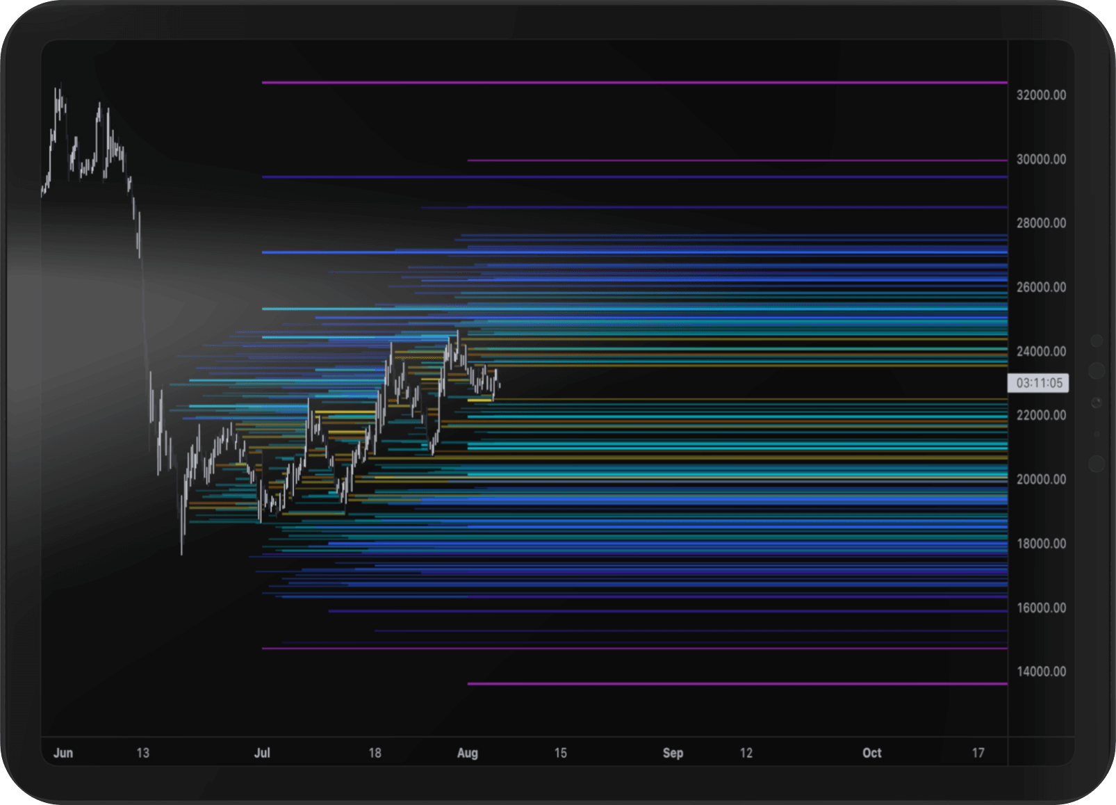Viewport: 1116px width, 805px height.
Task: Select the topmost magenta level line above 32000
Action: (x=634, y=83)
